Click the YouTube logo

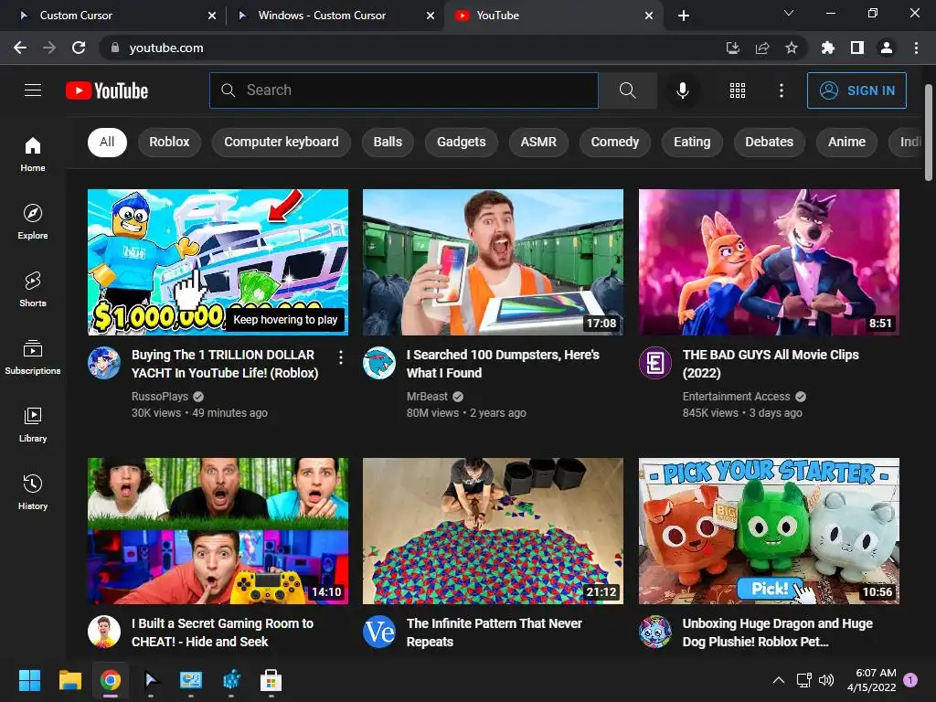(107, 90)
